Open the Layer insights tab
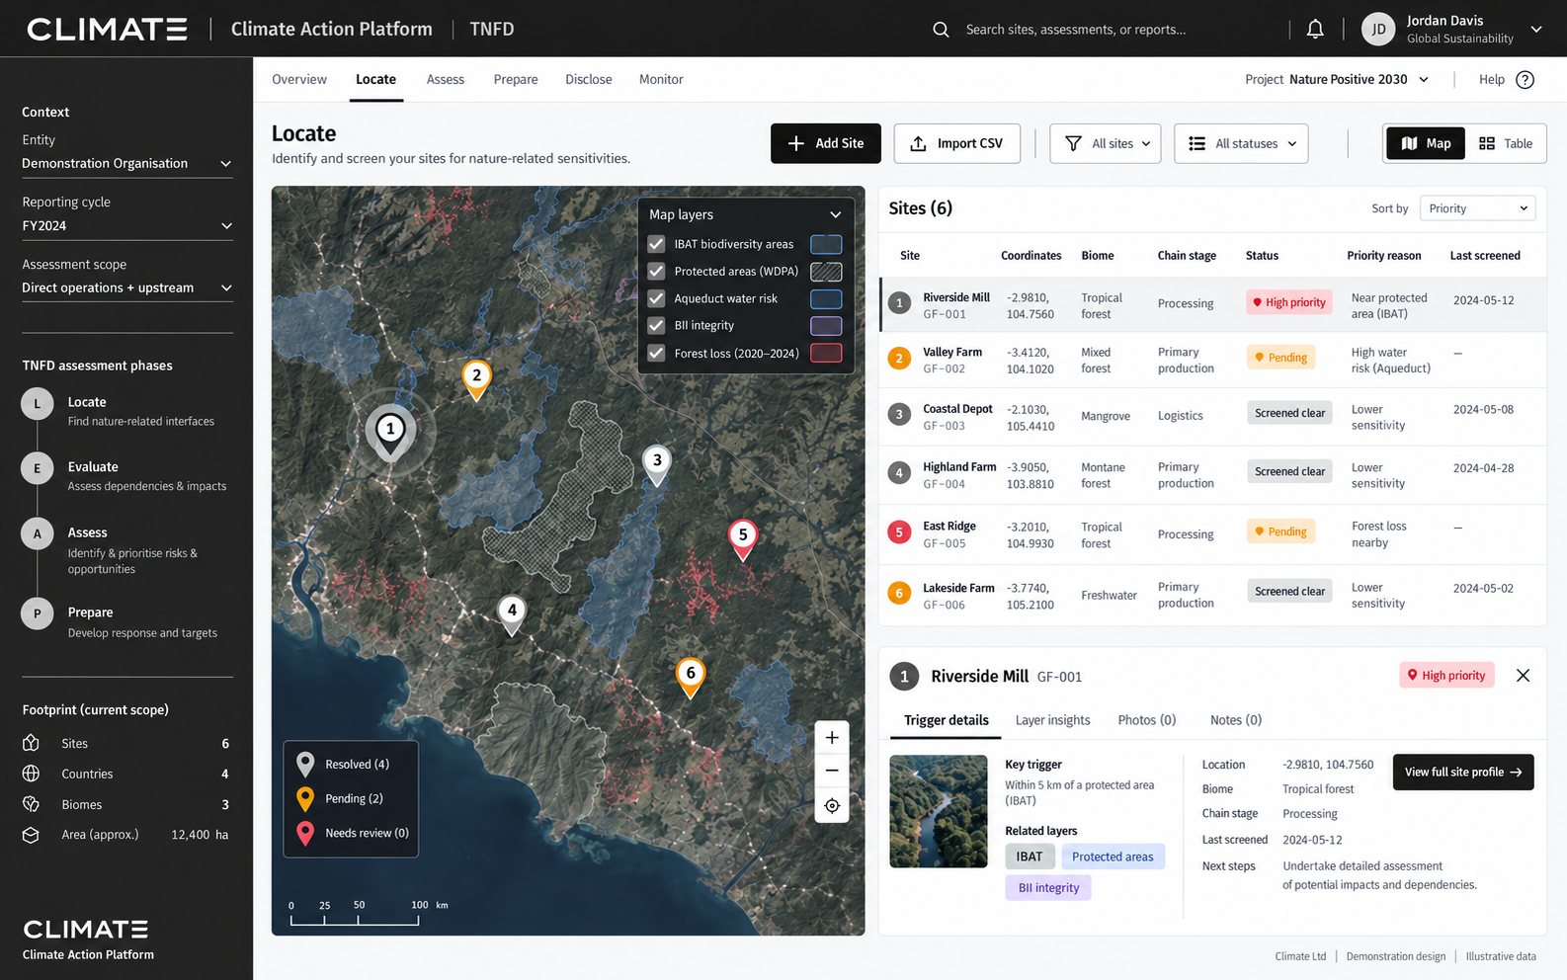The height and width of the screenshot is (980, 1567). click(1053, 720)
